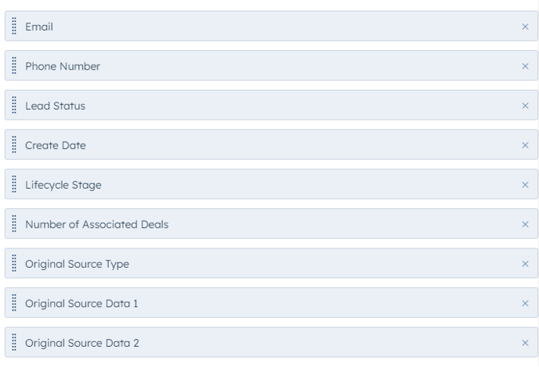539x371 pixels.
Task: Click the Email row drag handle
Action: tap(14, 26)
